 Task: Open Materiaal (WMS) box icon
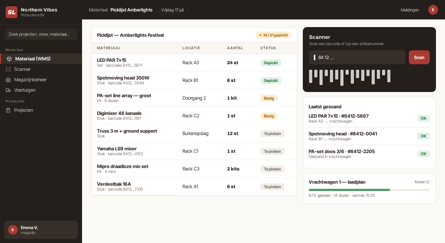click(x=9, y=59)
